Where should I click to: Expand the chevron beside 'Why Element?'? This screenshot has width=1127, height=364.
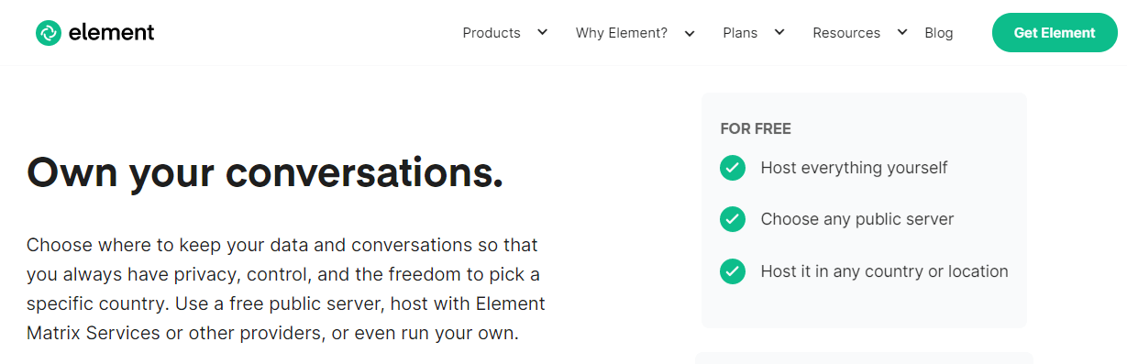(690, 33)
